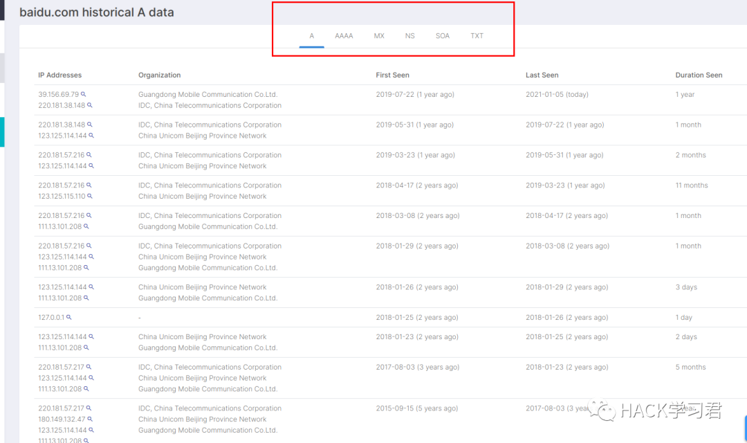Click search icon beside 123.125.114.144 in 2015-09-15 row
747x443 pixels.
tap(91, 430)
